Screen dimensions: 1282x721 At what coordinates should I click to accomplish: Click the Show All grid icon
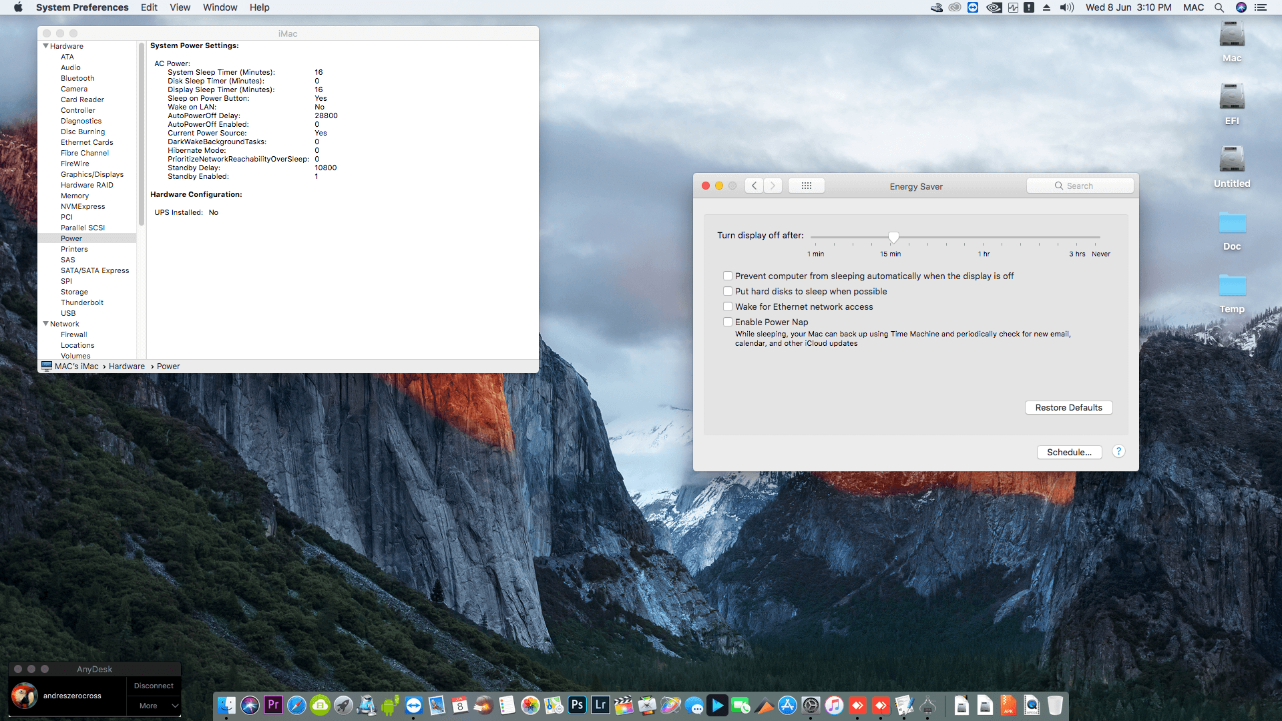[x=806, y=186]
